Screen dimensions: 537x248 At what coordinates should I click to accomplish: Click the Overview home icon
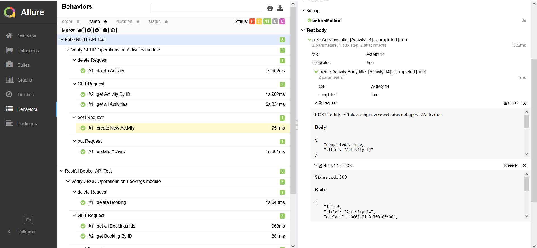pyautogui.click(x=10, y=35)
